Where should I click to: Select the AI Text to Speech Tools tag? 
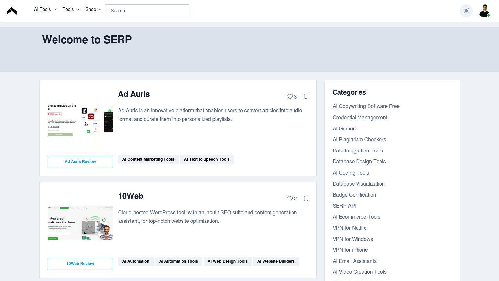tap(207, 160)
